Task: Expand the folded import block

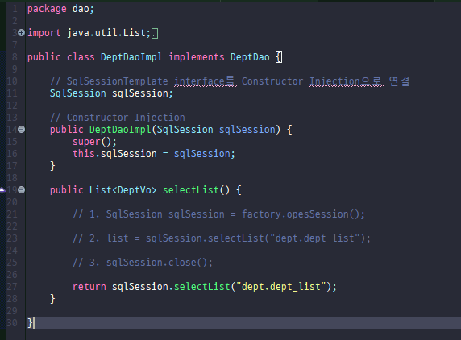Action: pyautogui.click(x=21, y=32)
